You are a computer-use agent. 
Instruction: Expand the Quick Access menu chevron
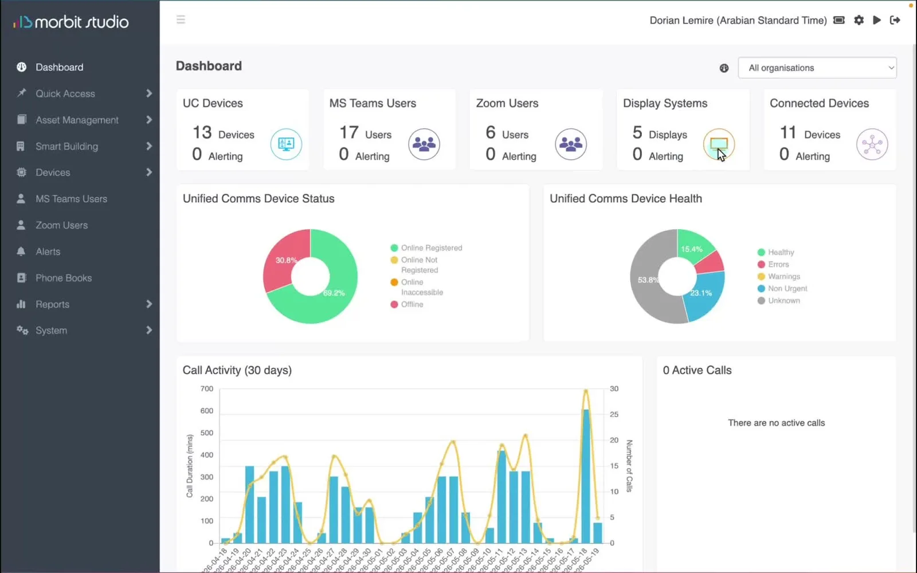(x=149, y=93)
